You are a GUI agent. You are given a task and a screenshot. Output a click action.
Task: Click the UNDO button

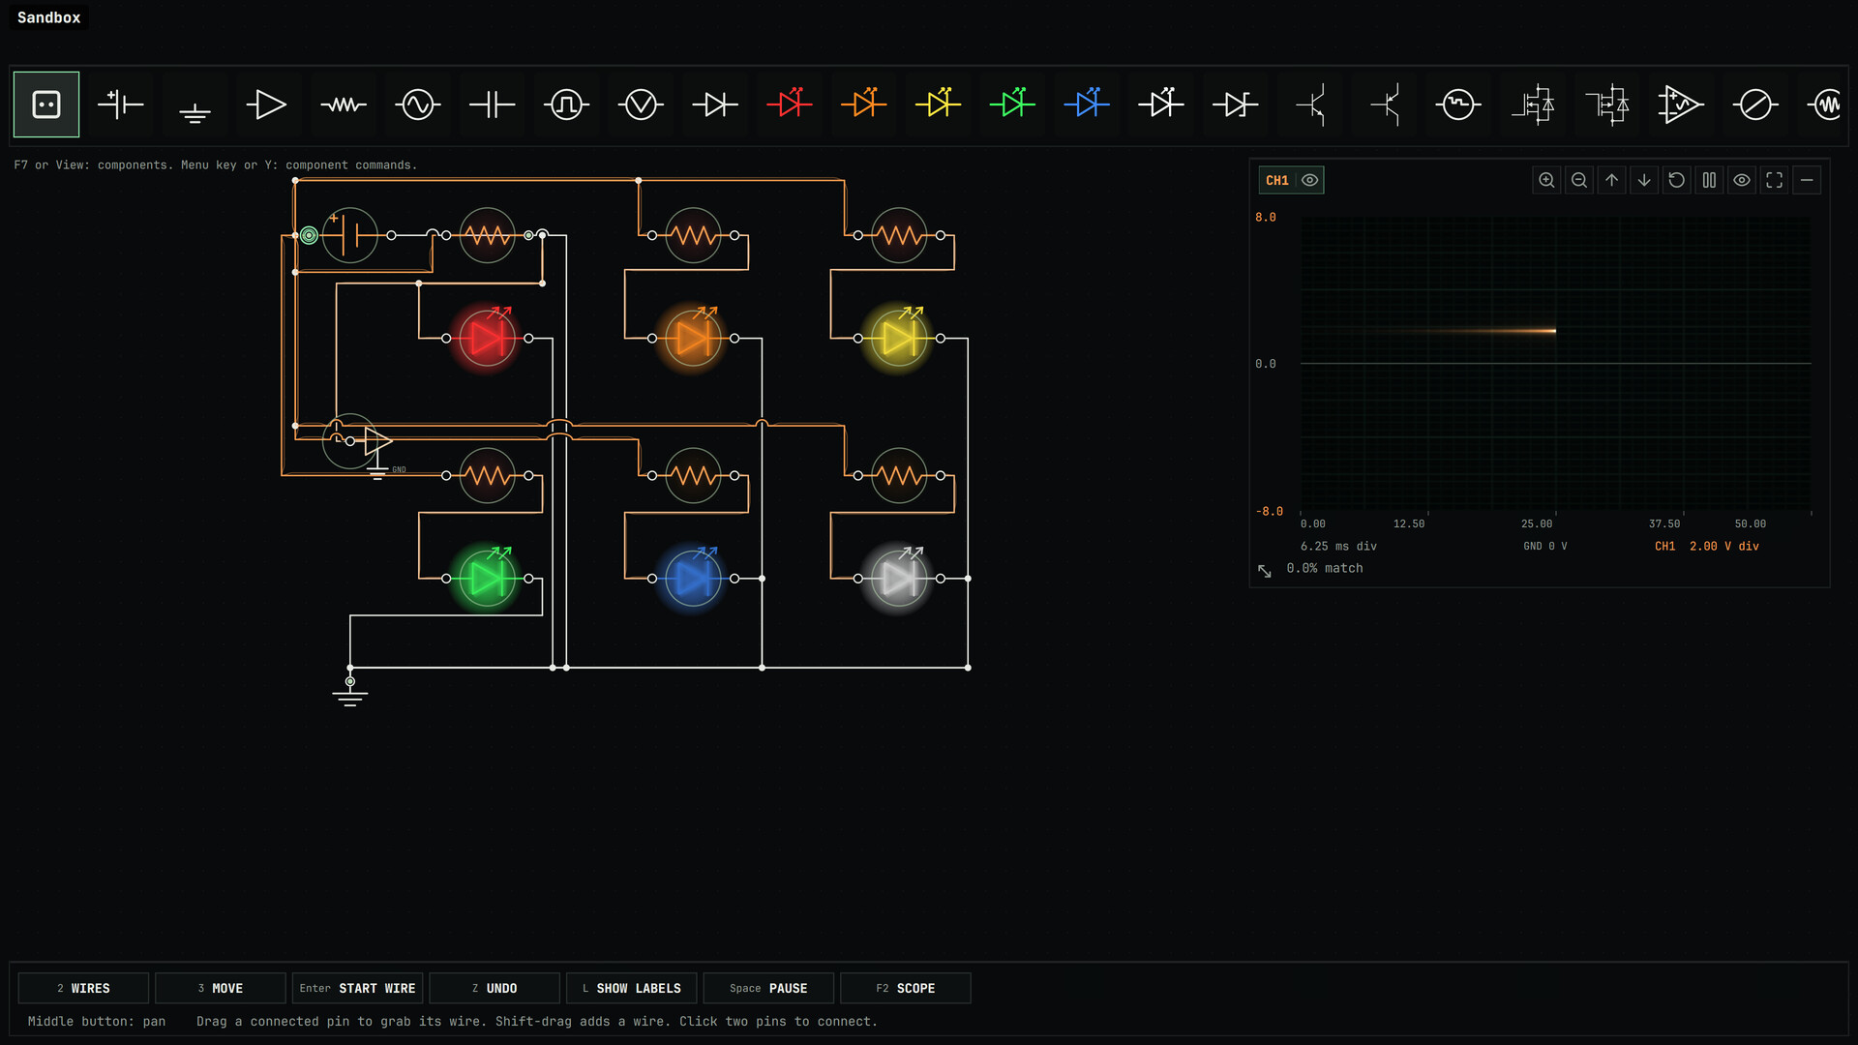point(494,988)
